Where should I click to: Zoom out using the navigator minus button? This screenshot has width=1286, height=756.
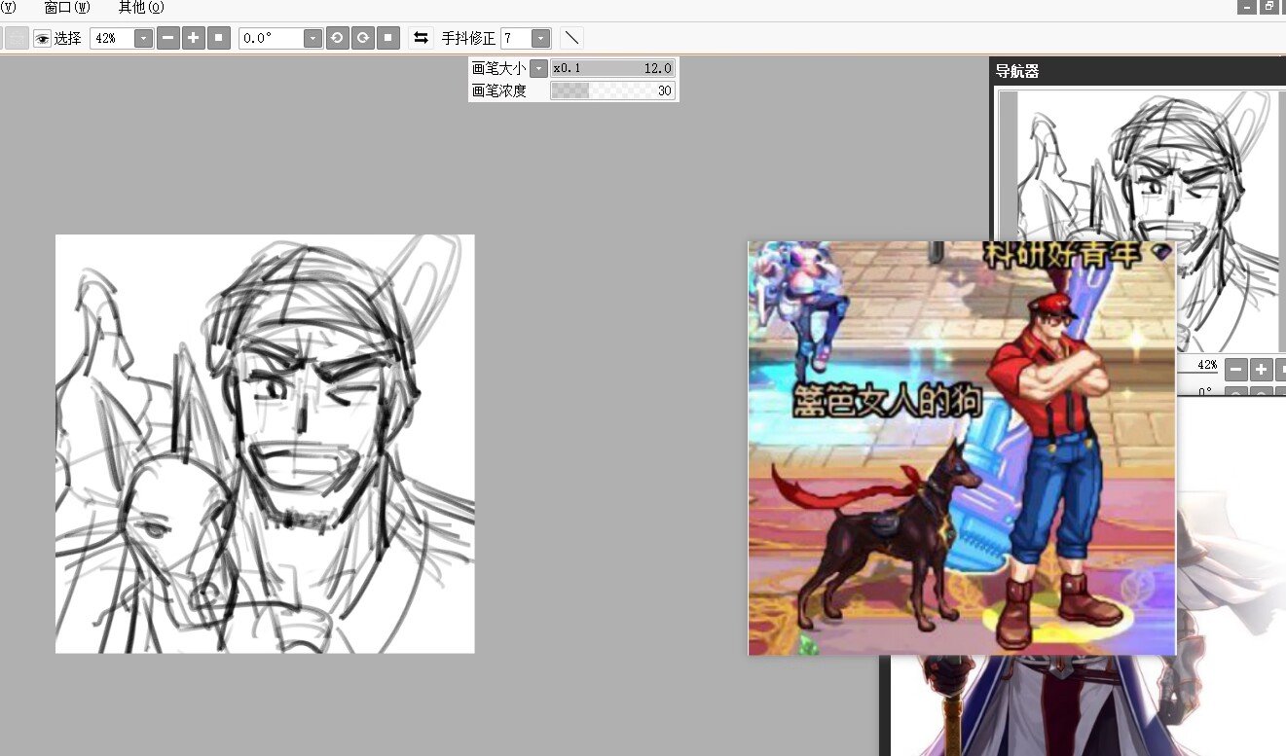(x=1235, y=370)
